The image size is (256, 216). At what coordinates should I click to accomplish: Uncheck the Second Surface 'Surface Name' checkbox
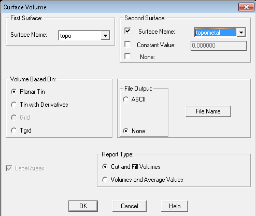pyautogui.click(x=127, y=31)
